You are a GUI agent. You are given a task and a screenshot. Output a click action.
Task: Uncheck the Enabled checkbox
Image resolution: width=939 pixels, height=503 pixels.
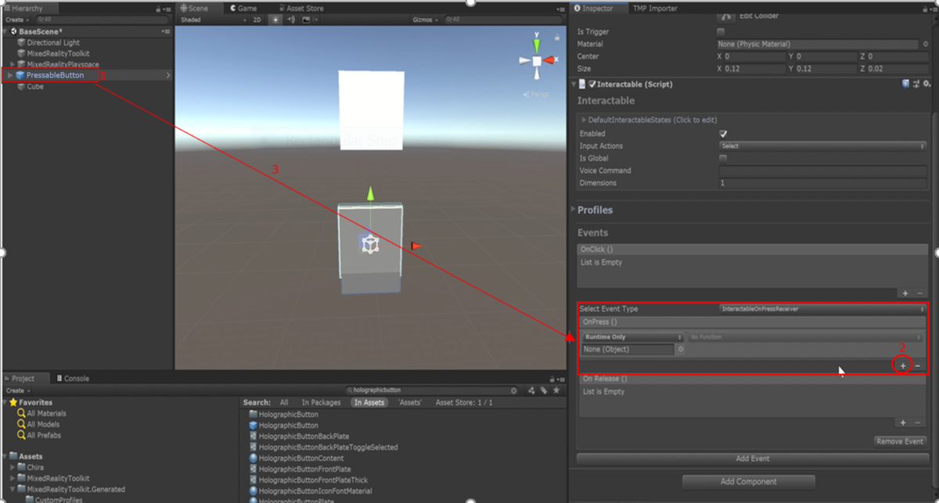click(723, 134)
